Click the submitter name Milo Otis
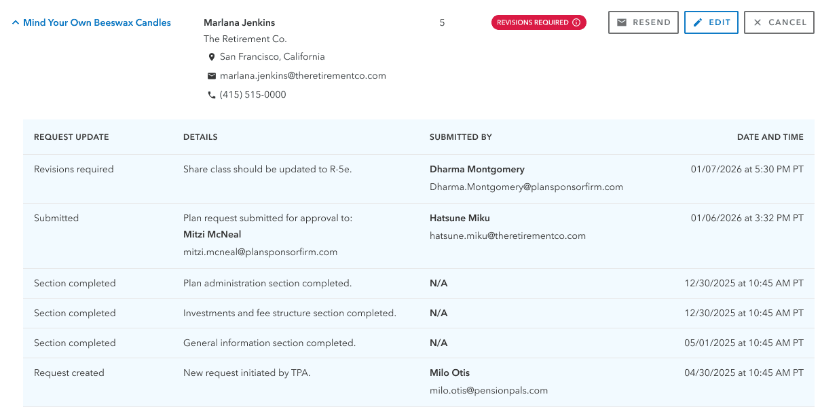 click(x=449, y=373)
